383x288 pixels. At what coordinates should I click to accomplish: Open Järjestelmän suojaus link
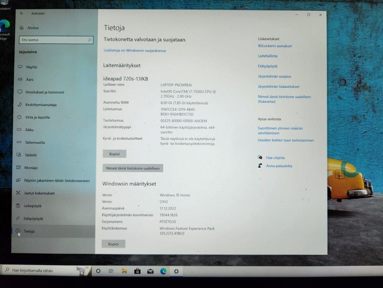click(274, 77)
